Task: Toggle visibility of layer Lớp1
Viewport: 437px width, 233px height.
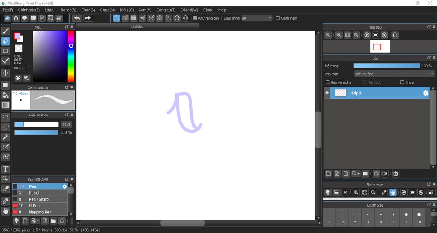Action: point(327,93)
